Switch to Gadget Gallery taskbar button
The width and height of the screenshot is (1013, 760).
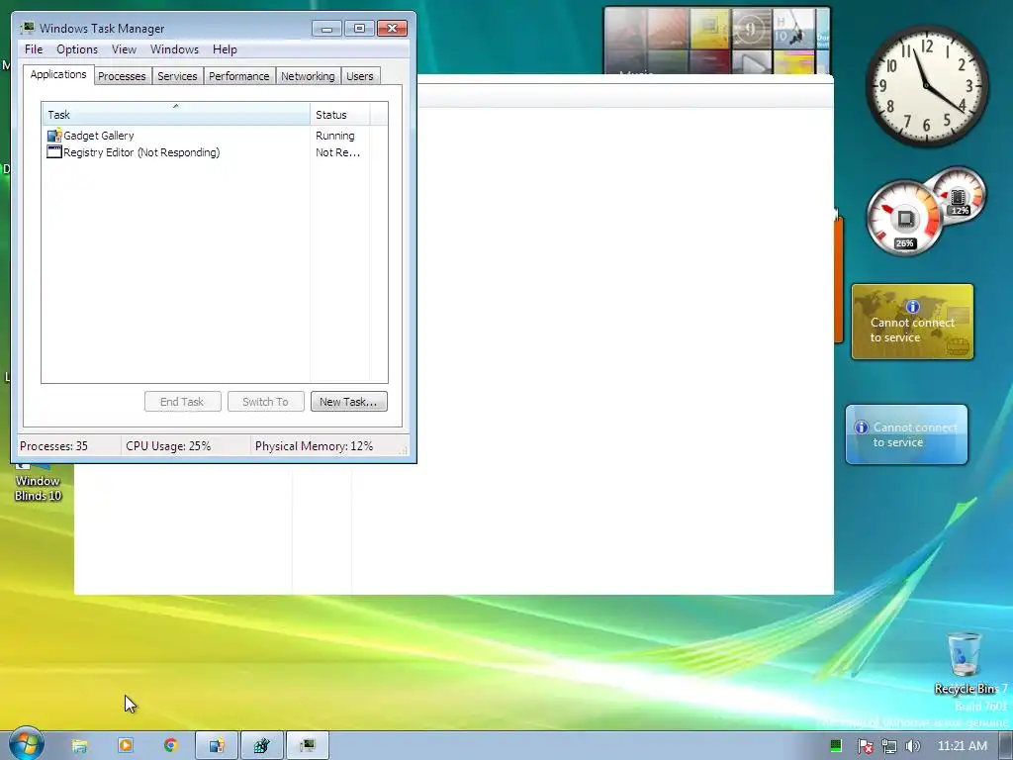point(217,746)
